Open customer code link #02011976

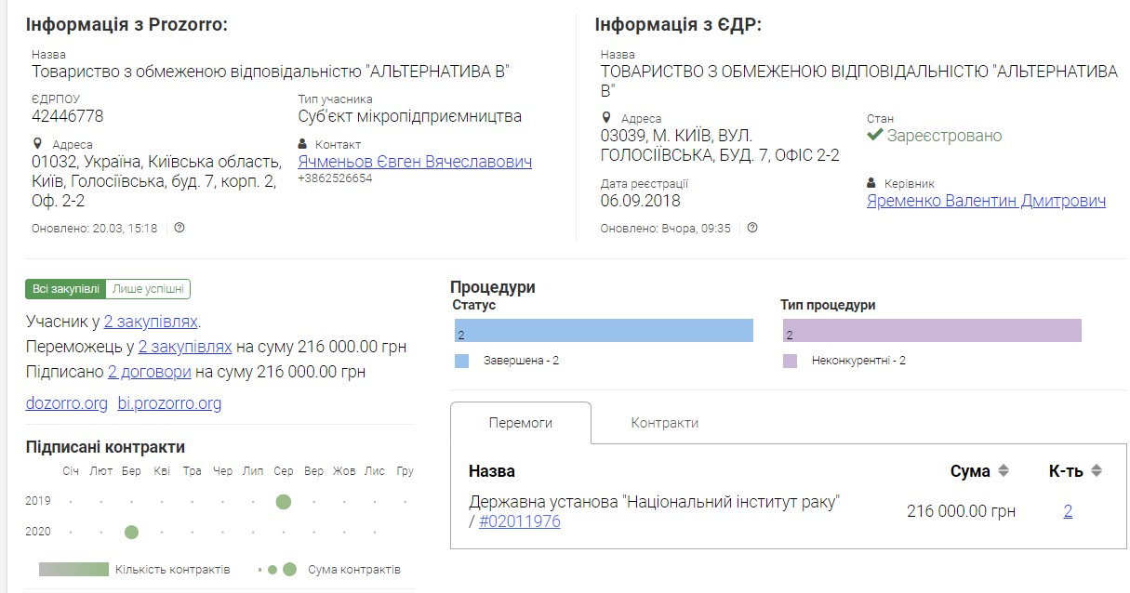click(x=520, y=521)
